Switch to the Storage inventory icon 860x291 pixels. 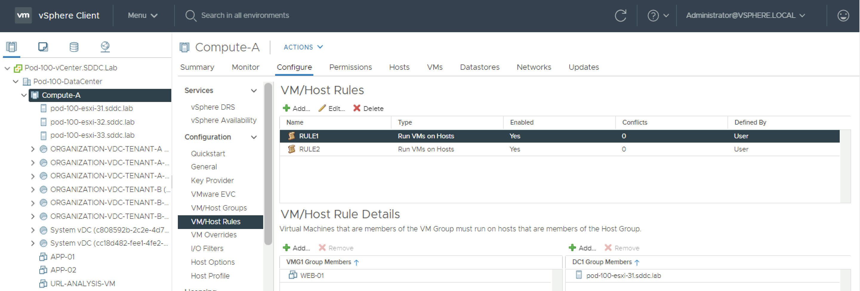click(74, 47)
